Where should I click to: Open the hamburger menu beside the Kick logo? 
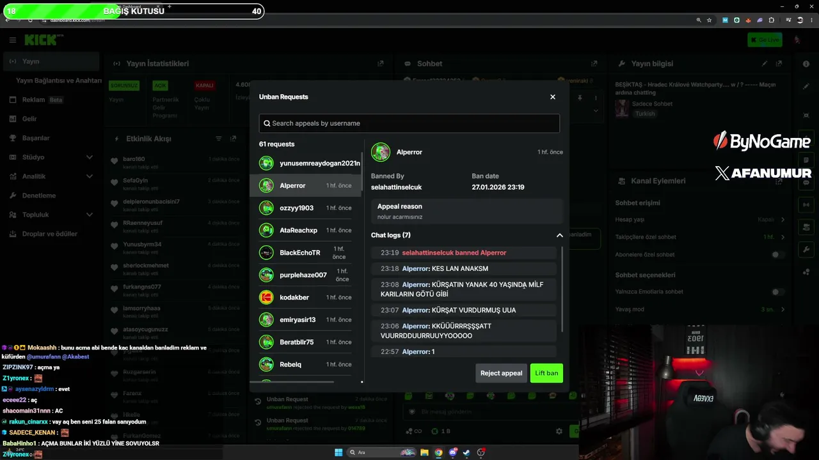click(x=12, y=40)
